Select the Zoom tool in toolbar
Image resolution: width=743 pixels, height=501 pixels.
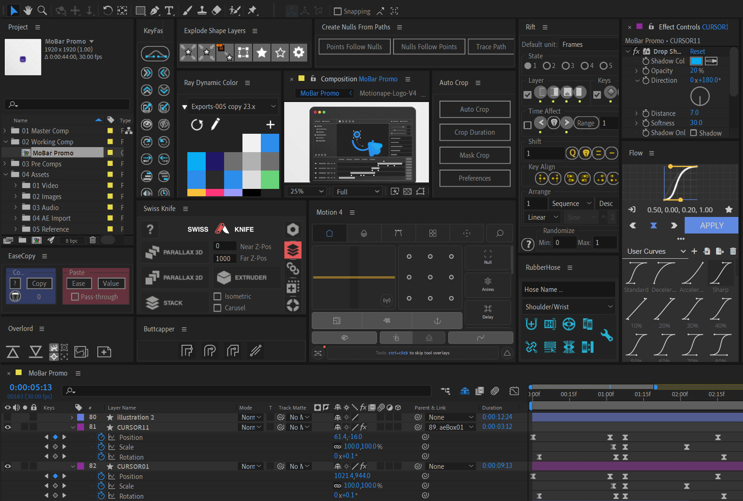point(42,10)
